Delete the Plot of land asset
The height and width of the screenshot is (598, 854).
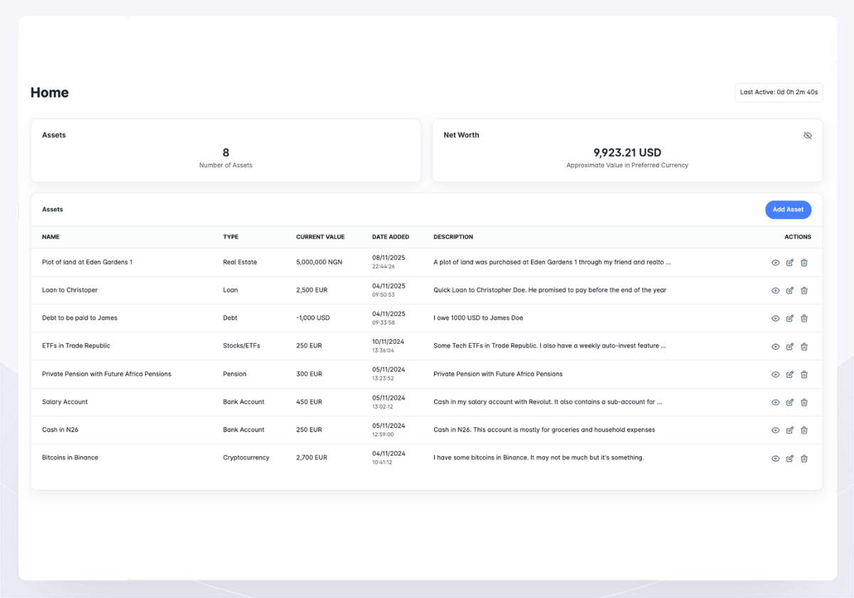click(x=804, y=263)
